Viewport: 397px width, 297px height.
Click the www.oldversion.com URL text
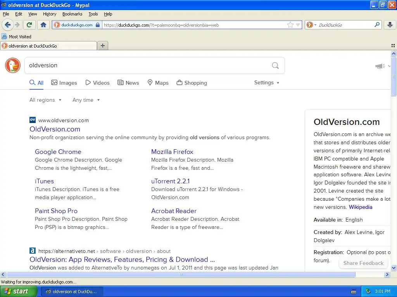pyautogui.click(x=64, y=121)
